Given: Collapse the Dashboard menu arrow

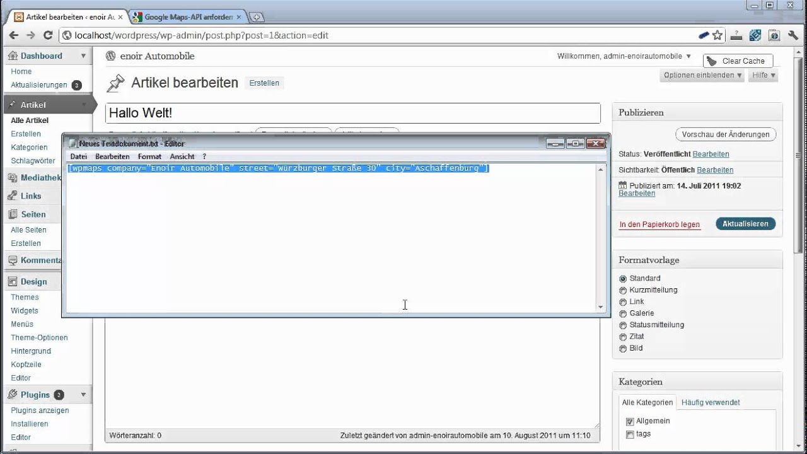Looking at the screenshot, I should tap(83, 55).
